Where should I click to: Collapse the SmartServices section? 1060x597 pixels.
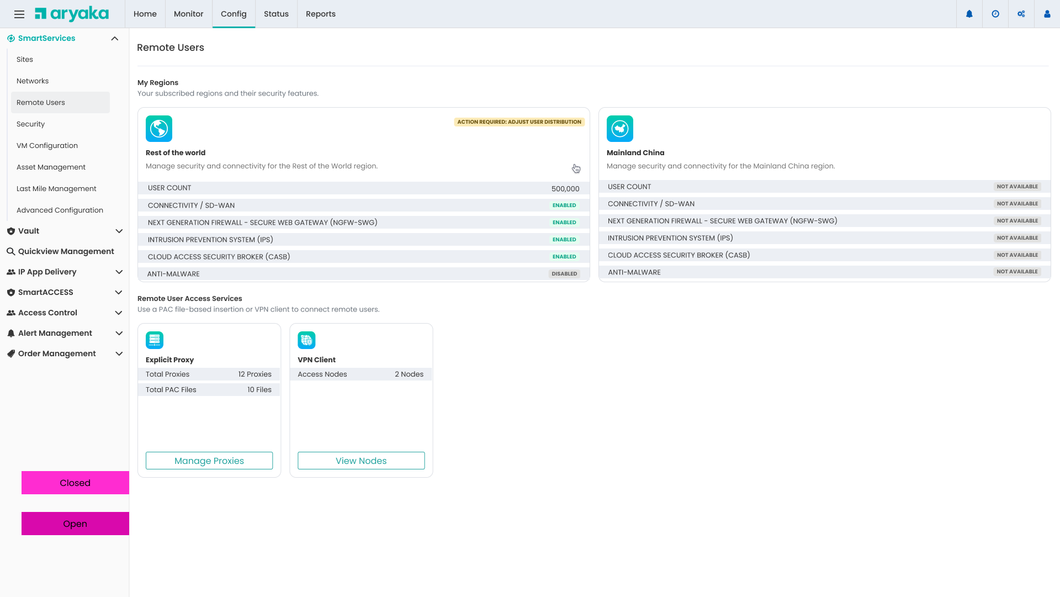point(115,38)
